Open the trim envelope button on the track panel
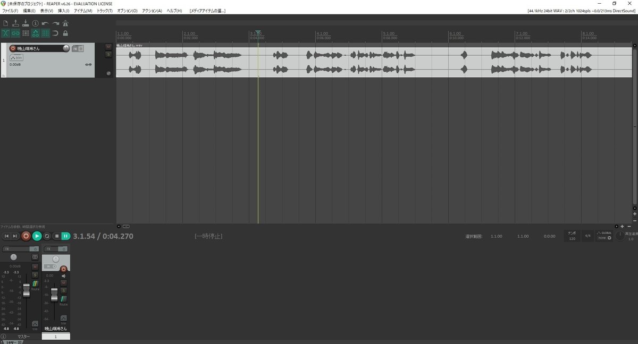 point(16,57)
